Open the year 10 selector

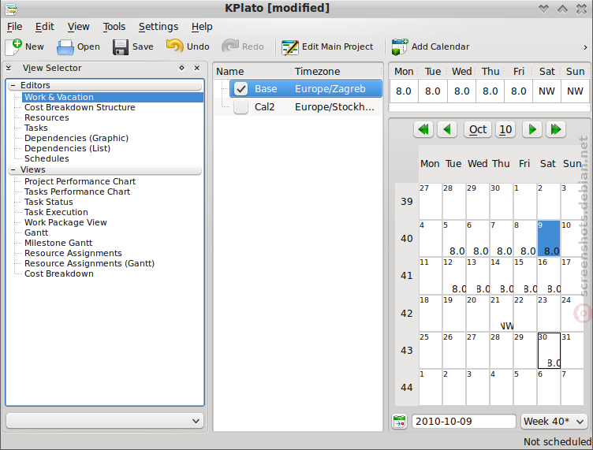[505, 129]
